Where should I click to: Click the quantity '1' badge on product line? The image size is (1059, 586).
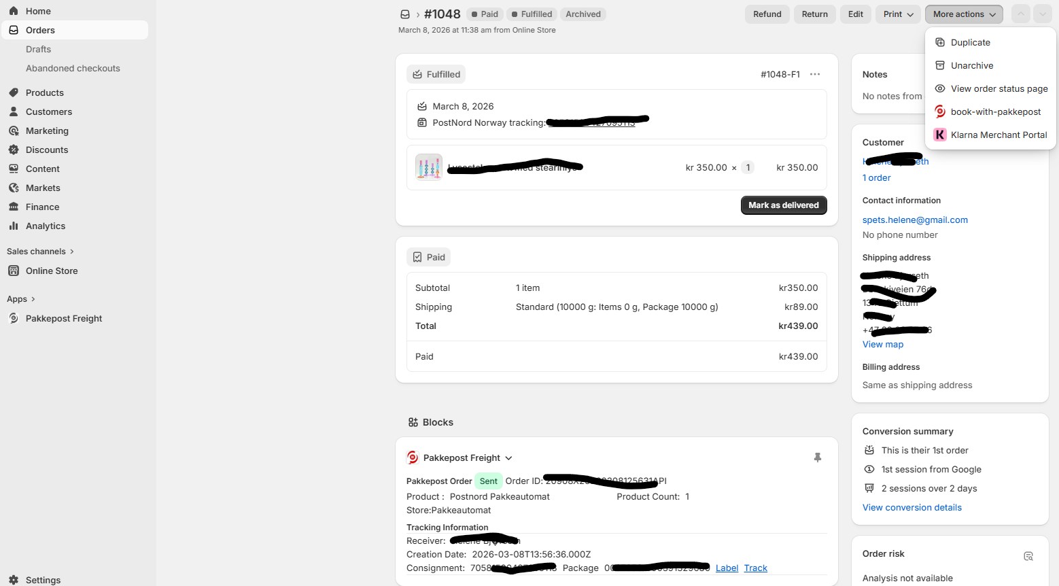[748, 167]
